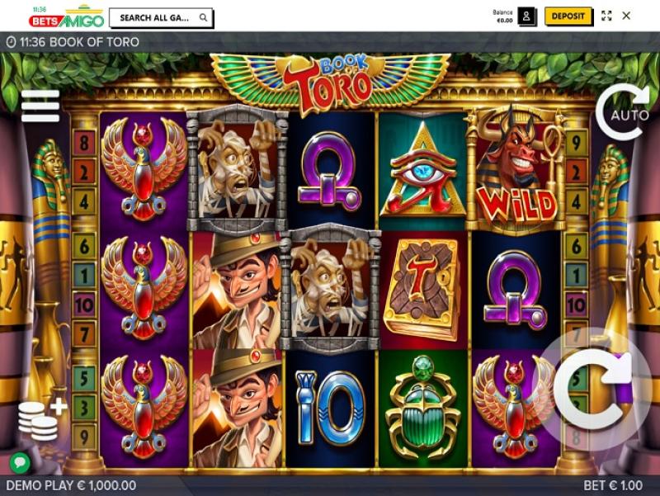Open the green live chat bubble

(20, 462)
